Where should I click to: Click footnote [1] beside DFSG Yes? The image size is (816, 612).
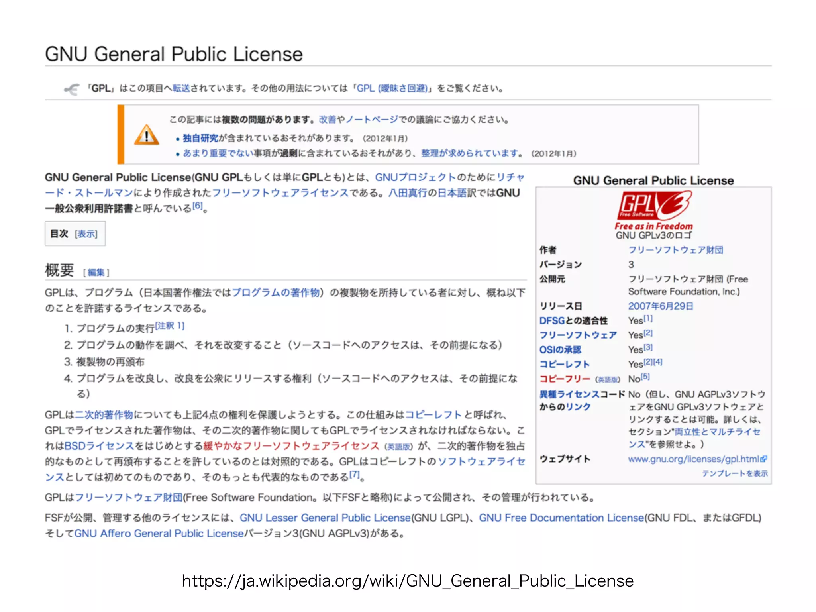[x=648, y=318]
